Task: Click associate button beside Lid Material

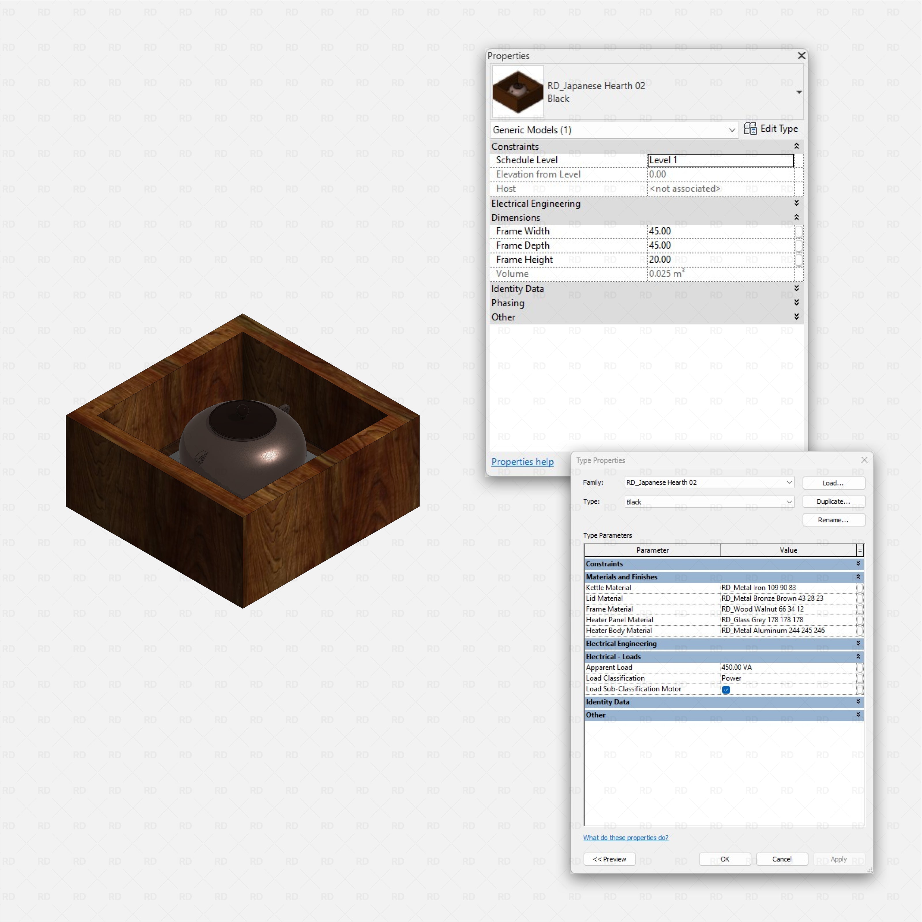Action: pos(859,598)
